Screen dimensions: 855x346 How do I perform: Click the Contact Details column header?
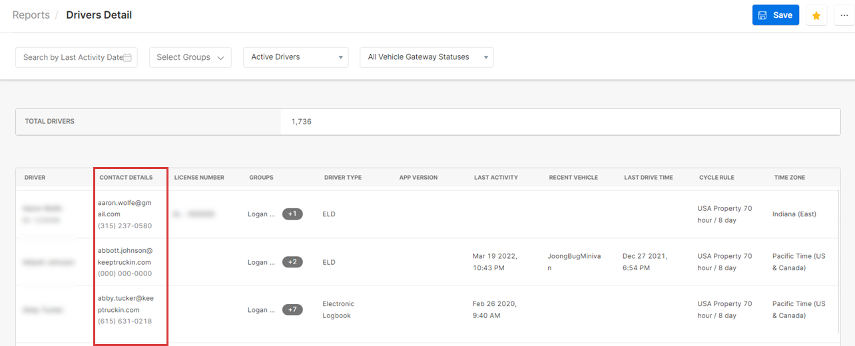tap(126, 178)
